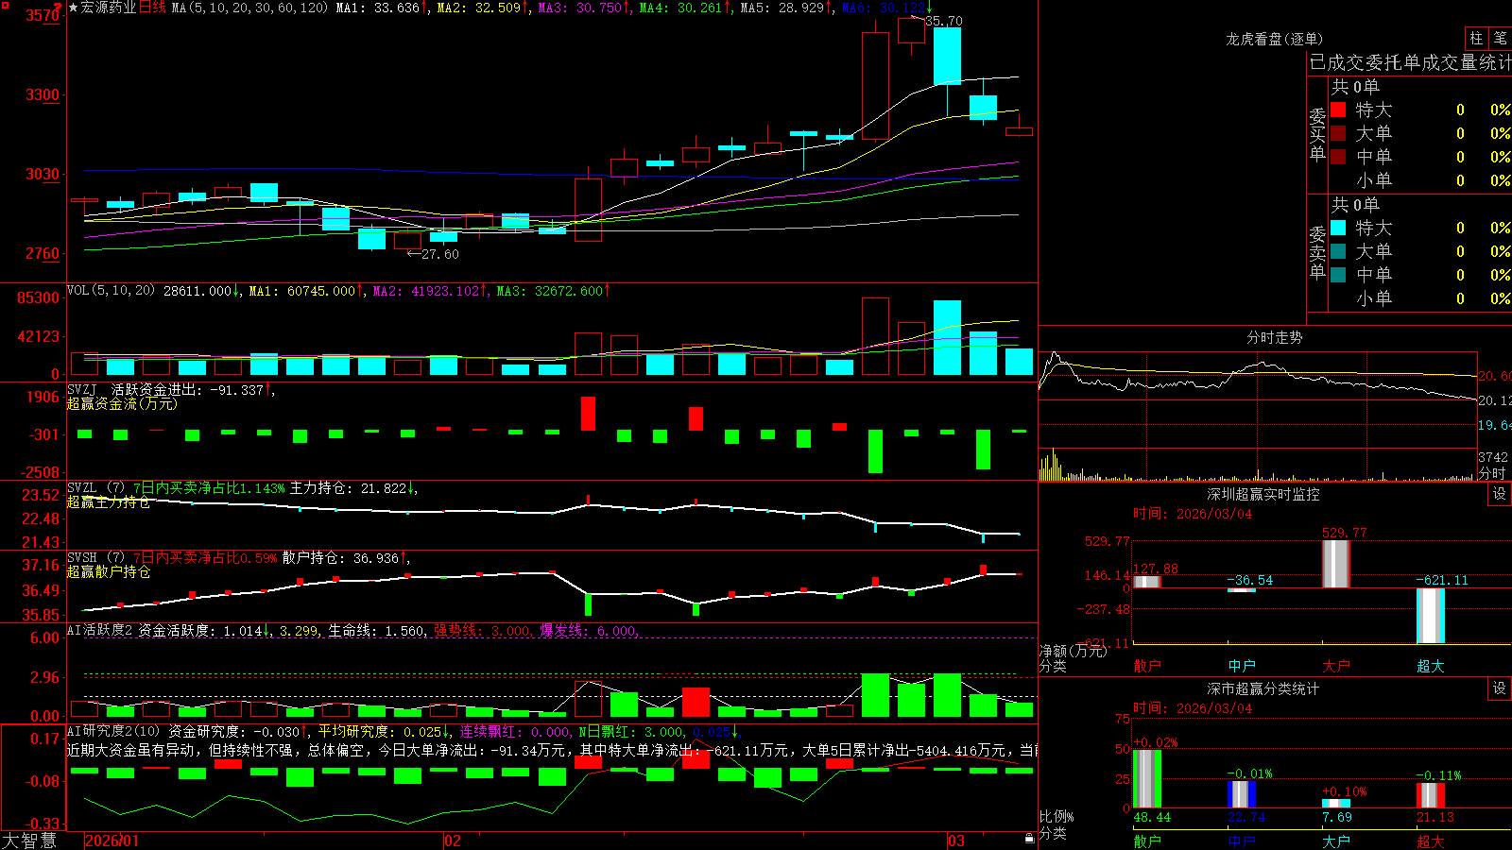The image size is (1512, 850).
Task: Switch Dragon-Tiger panel to 笔 tick view
Action: pos(1500,39)
